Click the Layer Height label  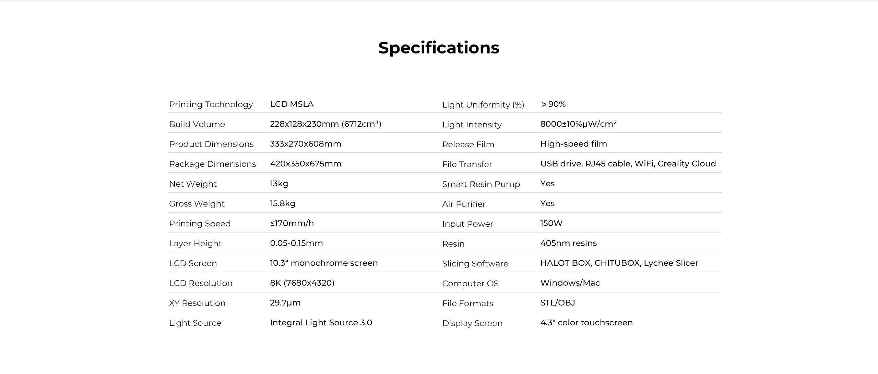click(195, 244)
